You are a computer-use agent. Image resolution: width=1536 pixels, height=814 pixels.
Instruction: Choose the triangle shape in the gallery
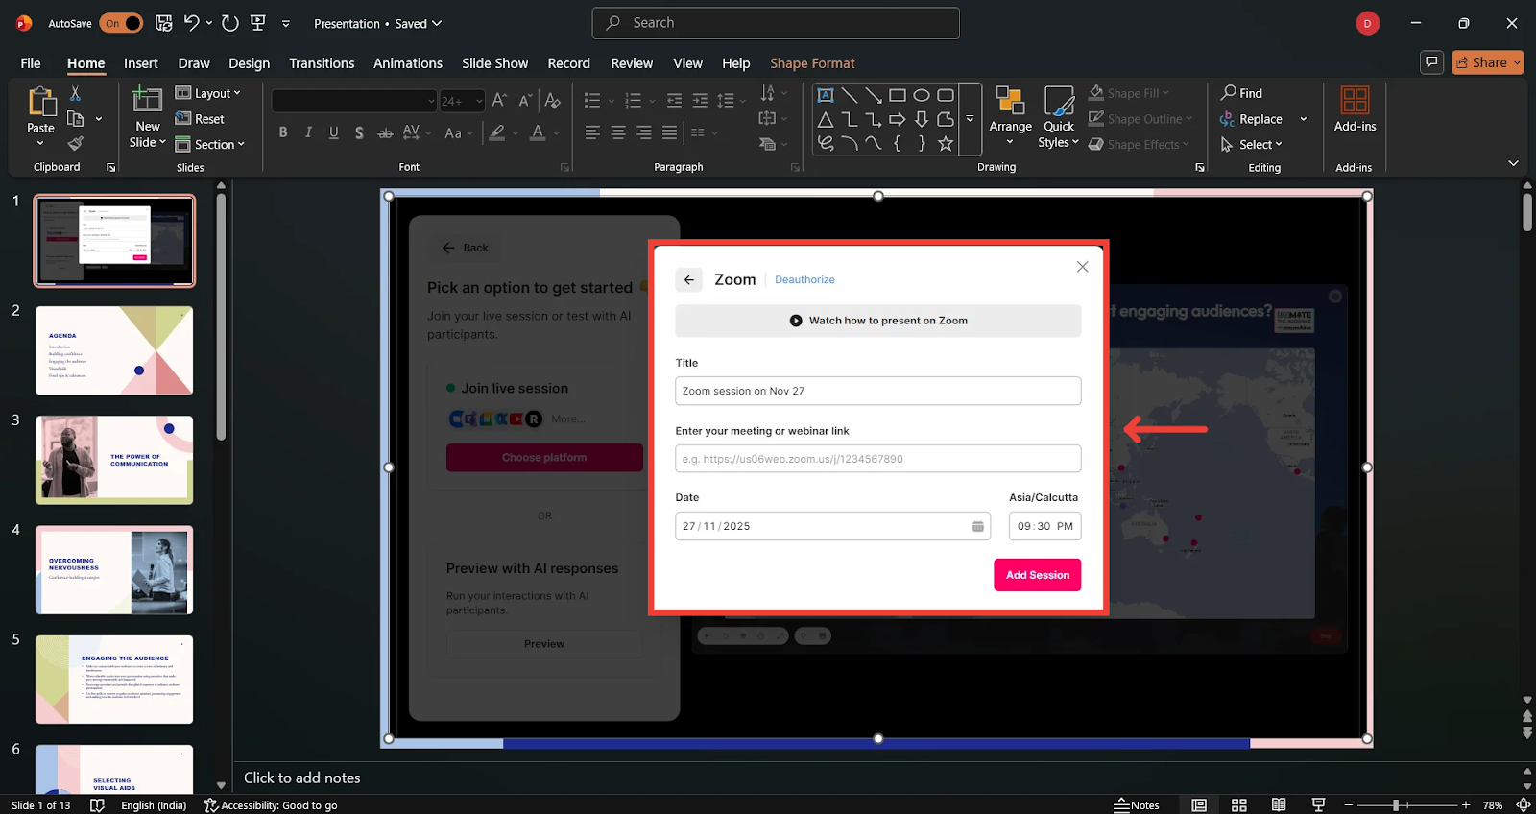pos(825,119)
